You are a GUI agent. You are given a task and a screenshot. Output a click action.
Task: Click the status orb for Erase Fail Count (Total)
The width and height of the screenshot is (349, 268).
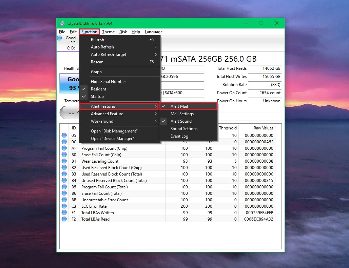tap(64, 193)
